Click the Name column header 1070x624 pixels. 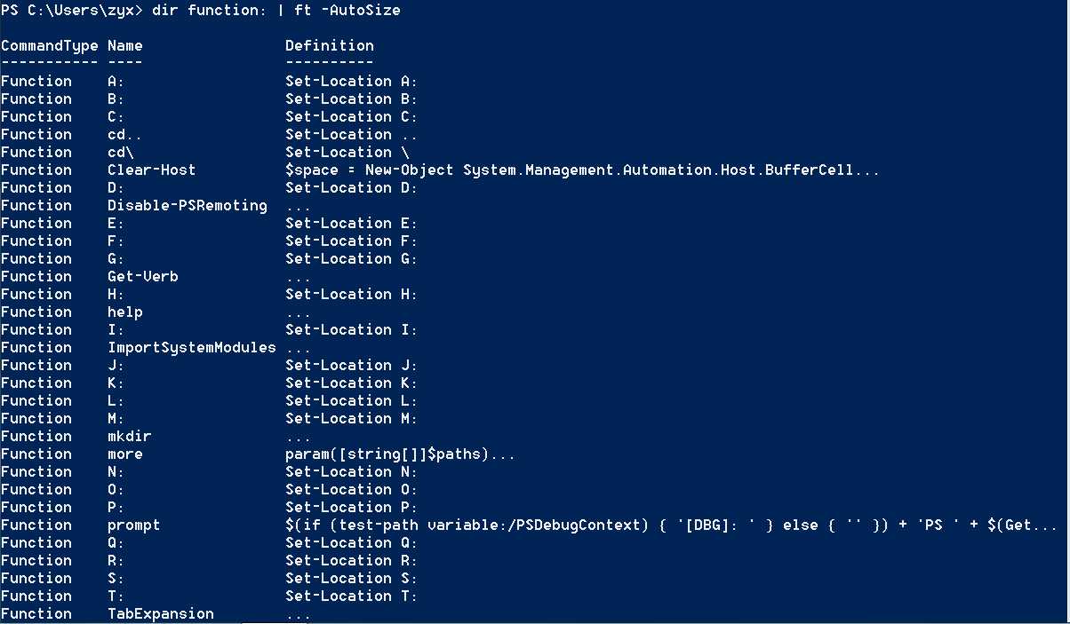click(125, 45)
